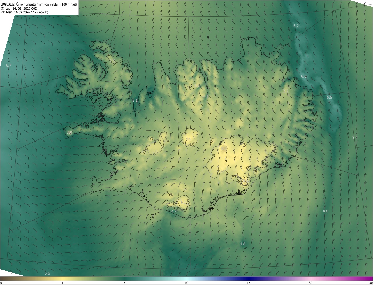This screenshot has width=373, height=285.
Task: Click the colorbar tick label 15
Action: tap(249, 283)
